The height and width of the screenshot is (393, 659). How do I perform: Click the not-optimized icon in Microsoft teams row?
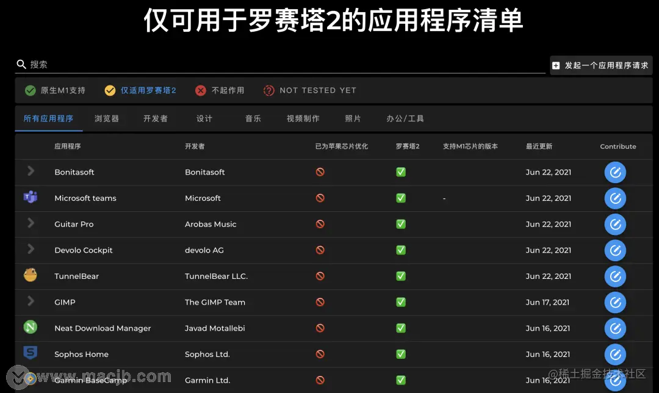(x=320, y=198)
